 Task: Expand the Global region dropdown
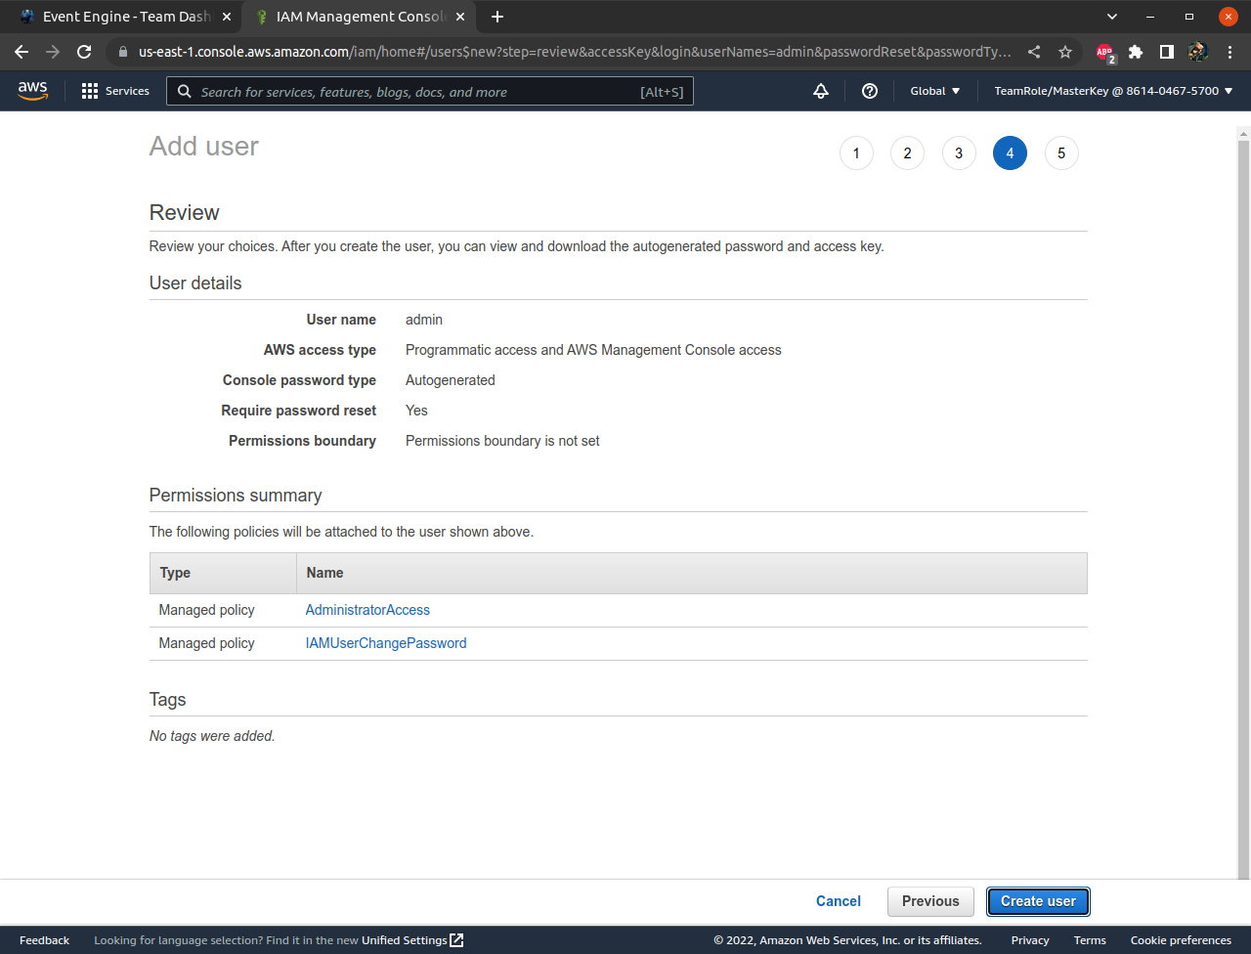click(x=935, y=91)
